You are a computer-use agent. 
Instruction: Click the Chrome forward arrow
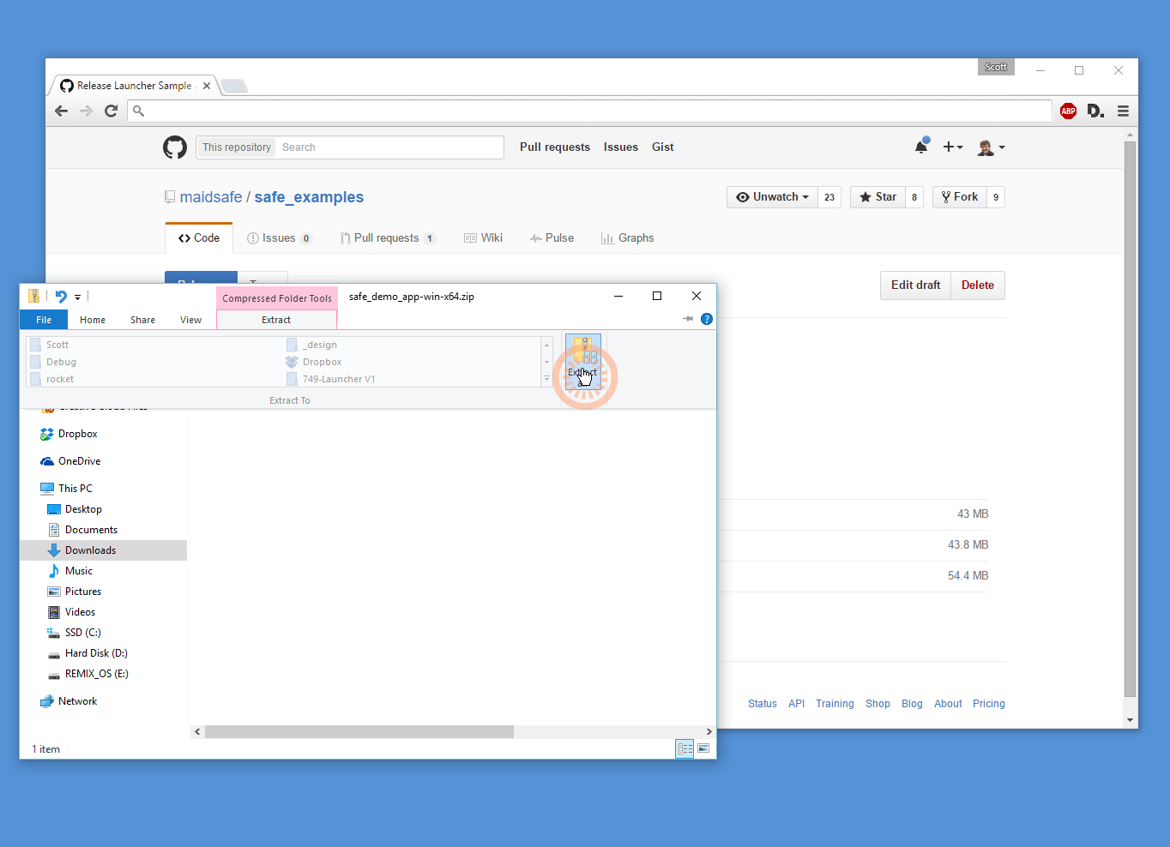(x=86, y=111)
